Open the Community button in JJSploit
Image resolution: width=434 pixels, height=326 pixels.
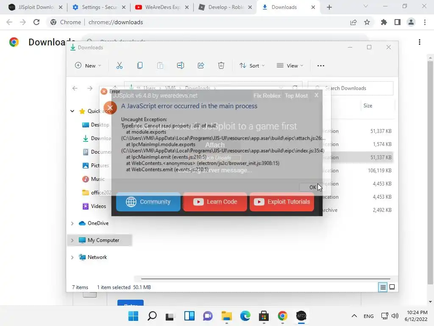(x=148, y=202)
